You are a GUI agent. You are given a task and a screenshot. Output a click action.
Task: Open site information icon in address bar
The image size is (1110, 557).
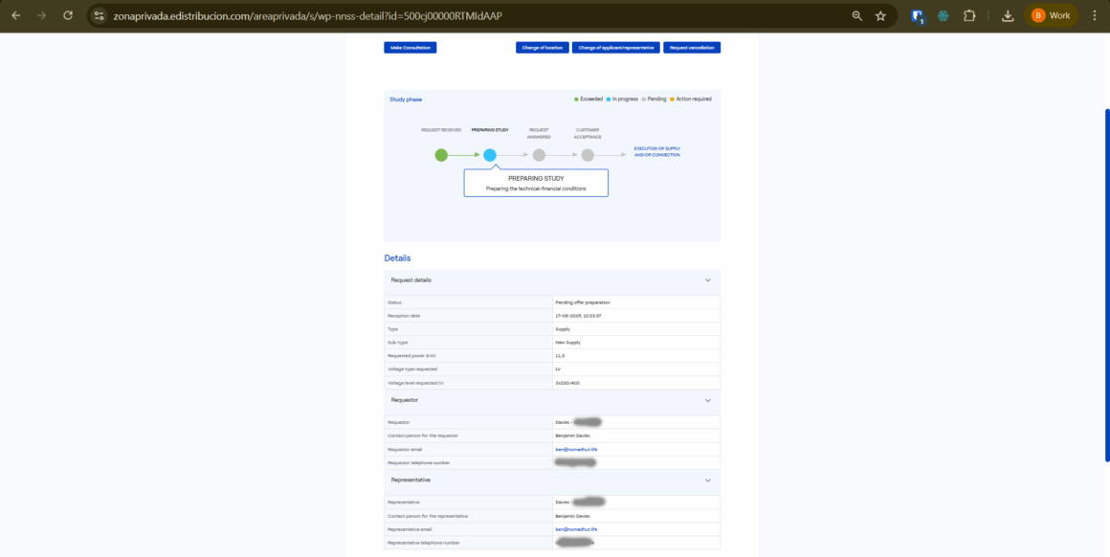click(99, 15)
